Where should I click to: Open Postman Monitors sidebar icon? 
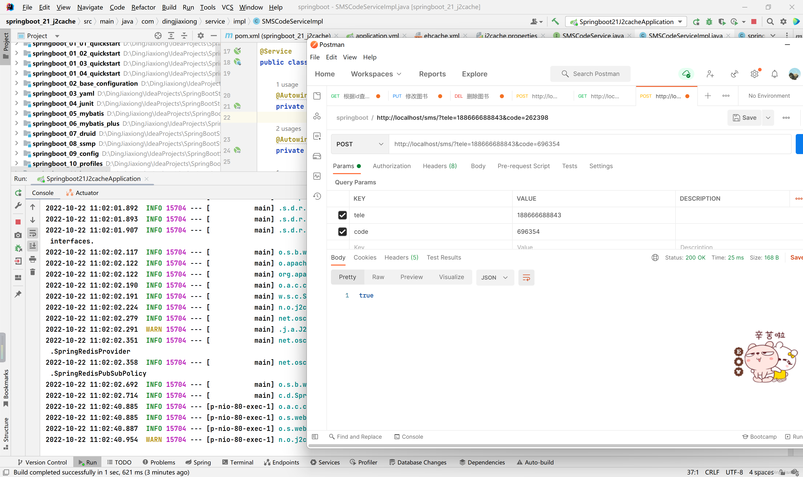(317, 176)
